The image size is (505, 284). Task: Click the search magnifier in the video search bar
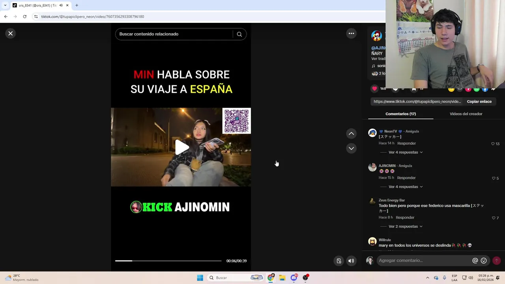click(239, 34)
